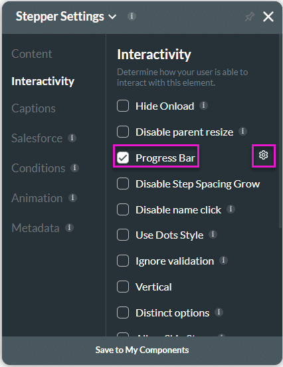This screenshot has width=283, height=367.
Task: Click info icon next to Stepper Settings title
Action: [132, 17]
